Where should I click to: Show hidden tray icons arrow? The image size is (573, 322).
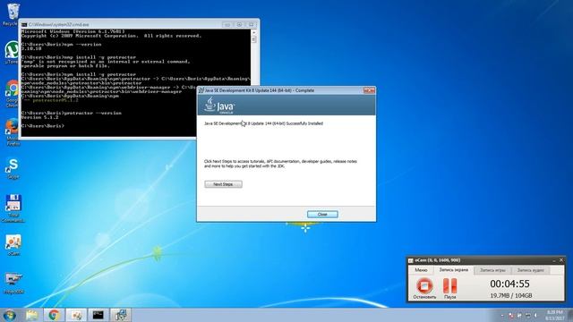[501, 315]
